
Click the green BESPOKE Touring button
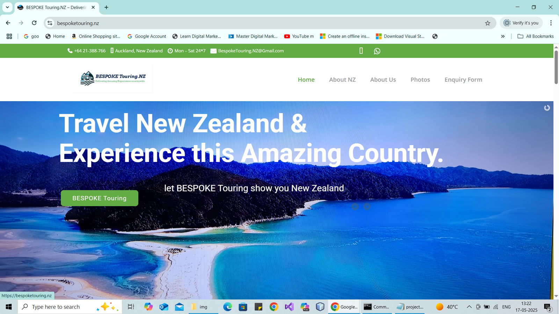(100, 198)
